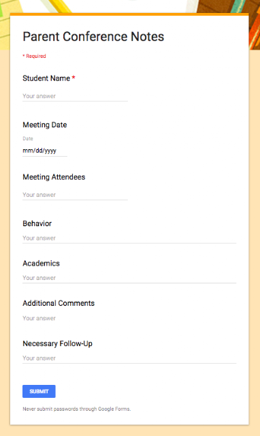Click the Meeting Date question label
The height and width of the screenshot is (436, 260).
point(45,125)
